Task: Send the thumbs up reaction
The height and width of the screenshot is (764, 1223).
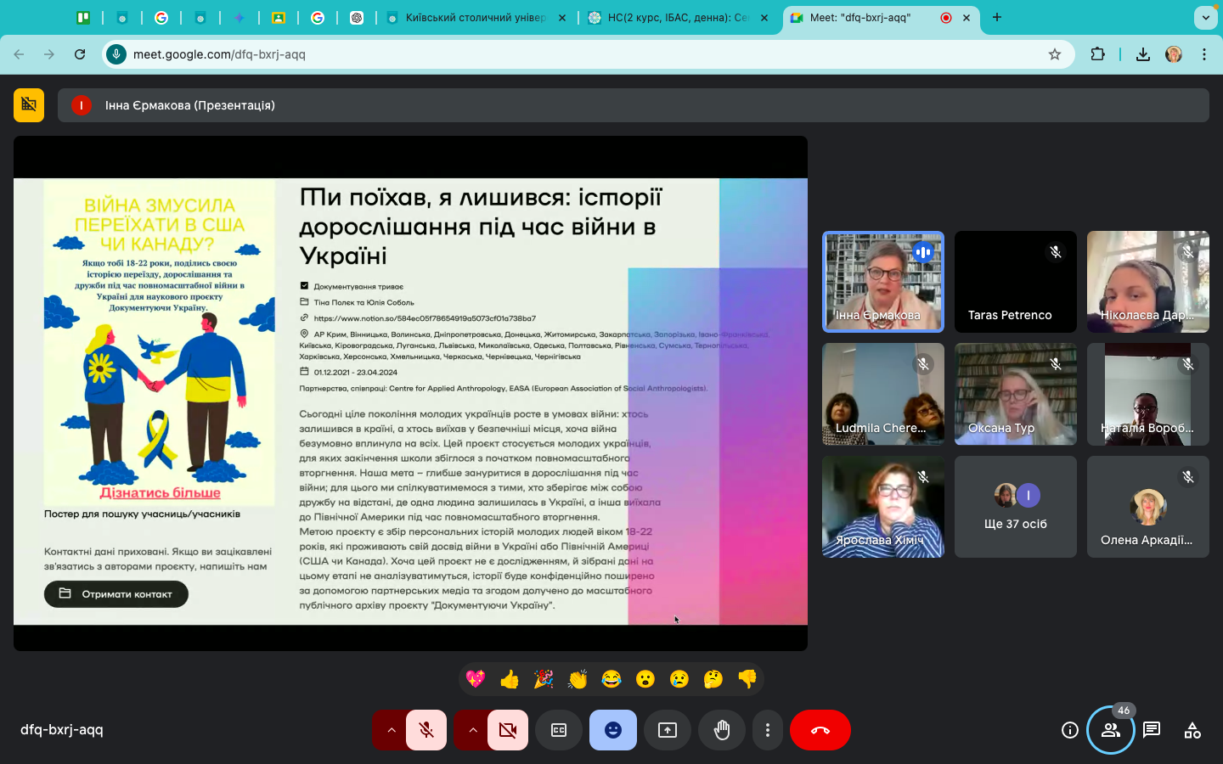Action: [x=510, y=679]
